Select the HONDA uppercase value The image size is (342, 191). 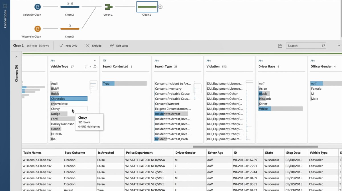69,134
